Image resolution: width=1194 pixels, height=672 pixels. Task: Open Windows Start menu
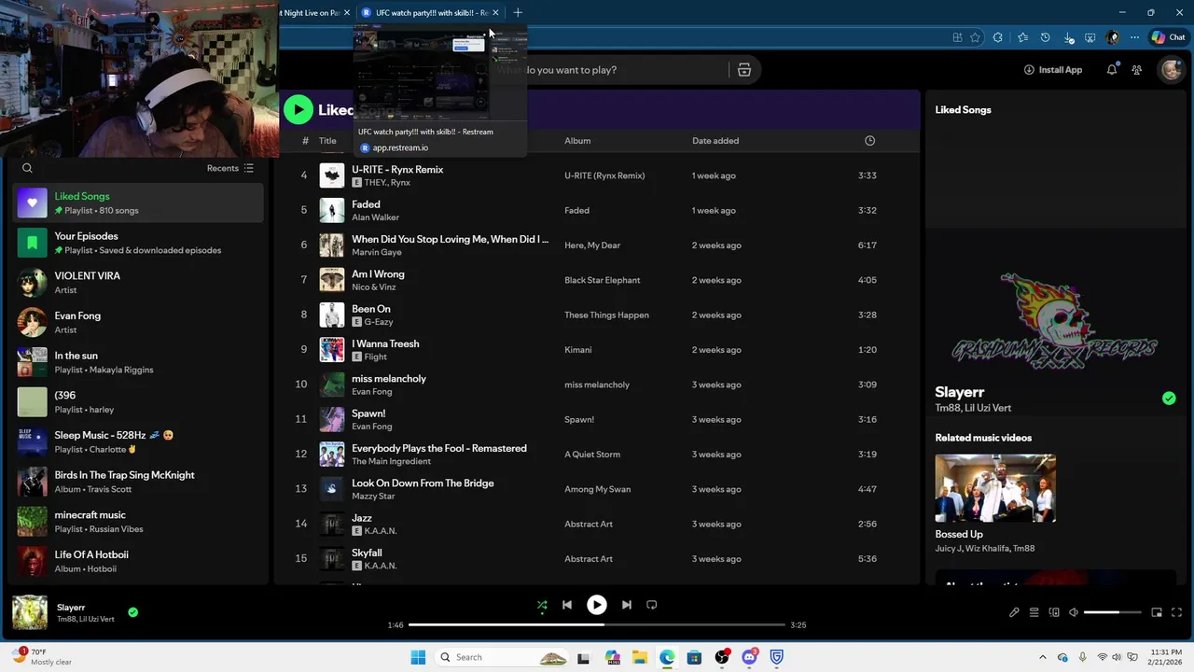418,657
